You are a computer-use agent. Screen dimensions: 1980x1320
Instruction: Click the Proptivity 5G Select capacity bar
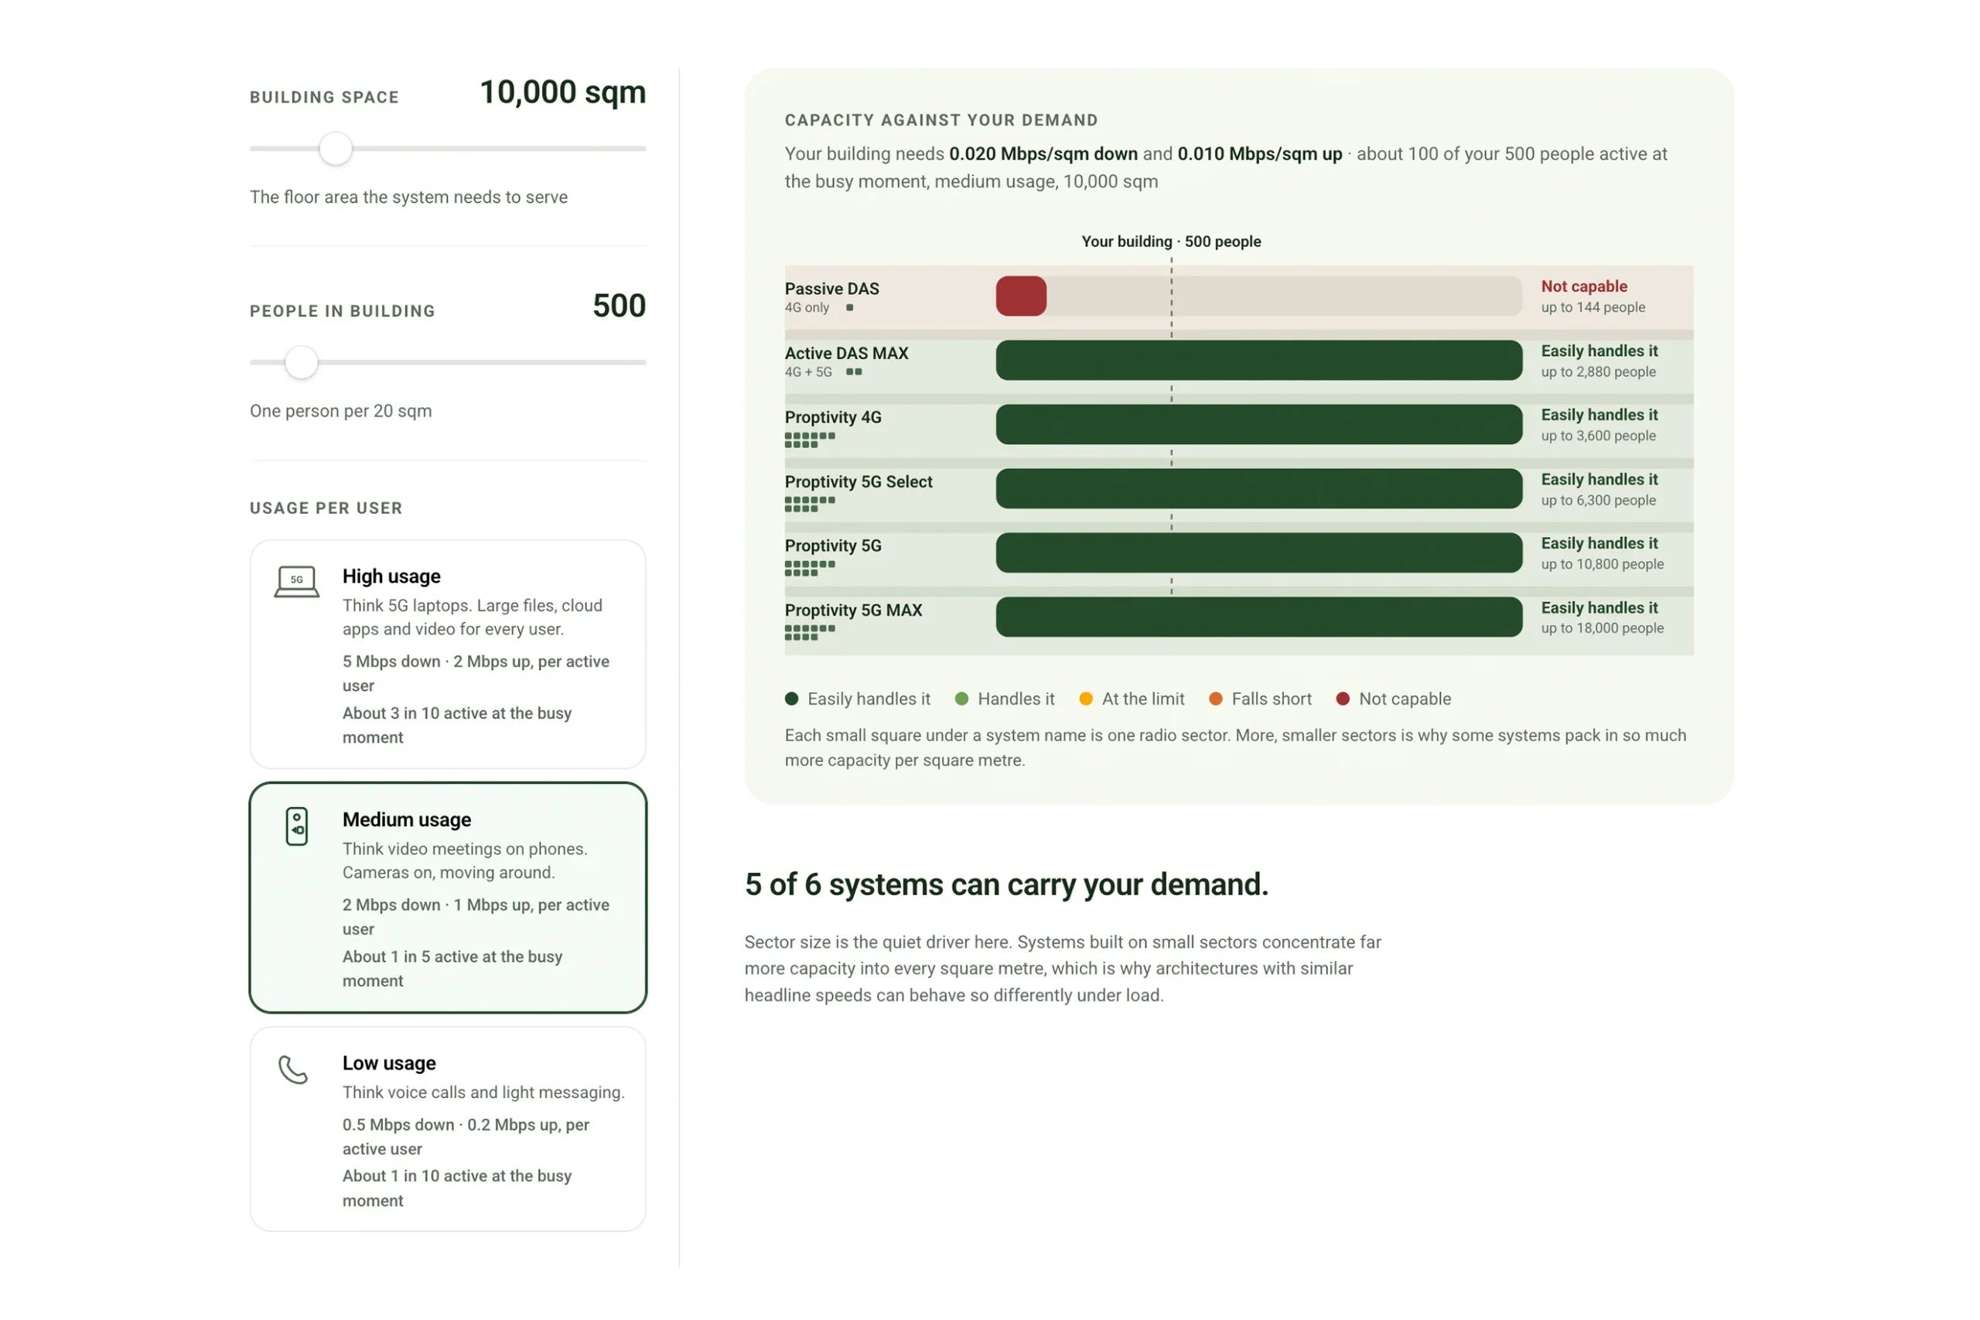[x=1258, y=488]
